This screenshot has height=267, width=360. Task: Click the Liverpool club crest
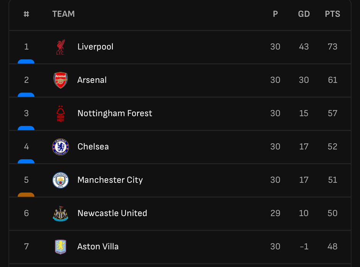(x=61, y=47)
